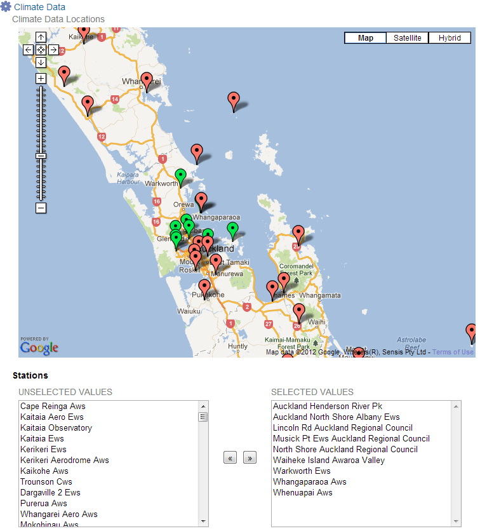Select the Map view type
The image size is (480, 531).
click(x=365, y=38)
